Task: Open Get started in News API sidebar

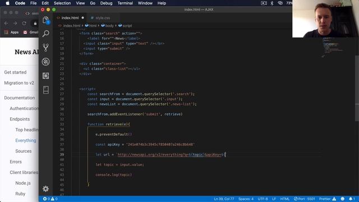Action: [x=15, y=72]
